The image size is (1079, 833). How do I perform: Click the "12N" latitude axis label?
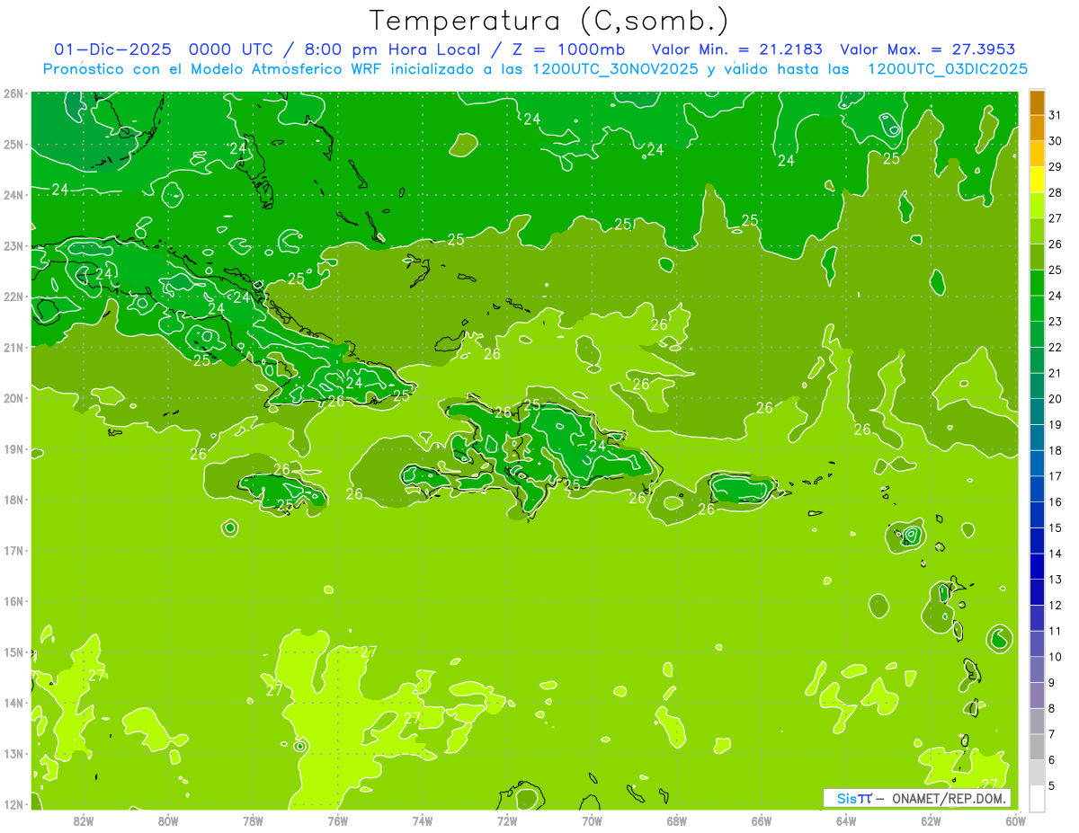click(13, 804)
